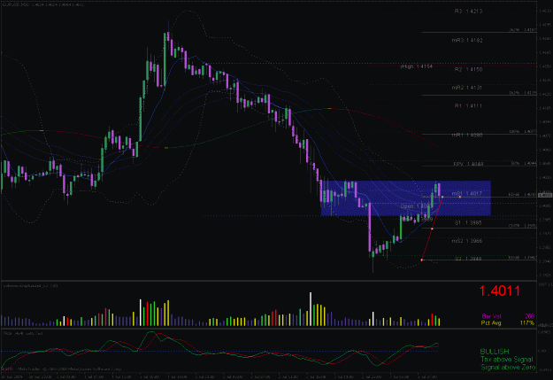Viewport: 553px width, 380px height.
Task: Select the S1 1.3985 support label
Action: click(x=468, y=223)
